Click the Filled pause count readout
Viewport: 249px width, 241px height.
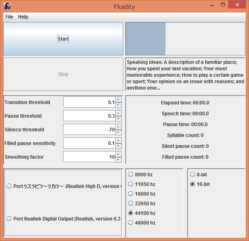[x=185, y=157]
